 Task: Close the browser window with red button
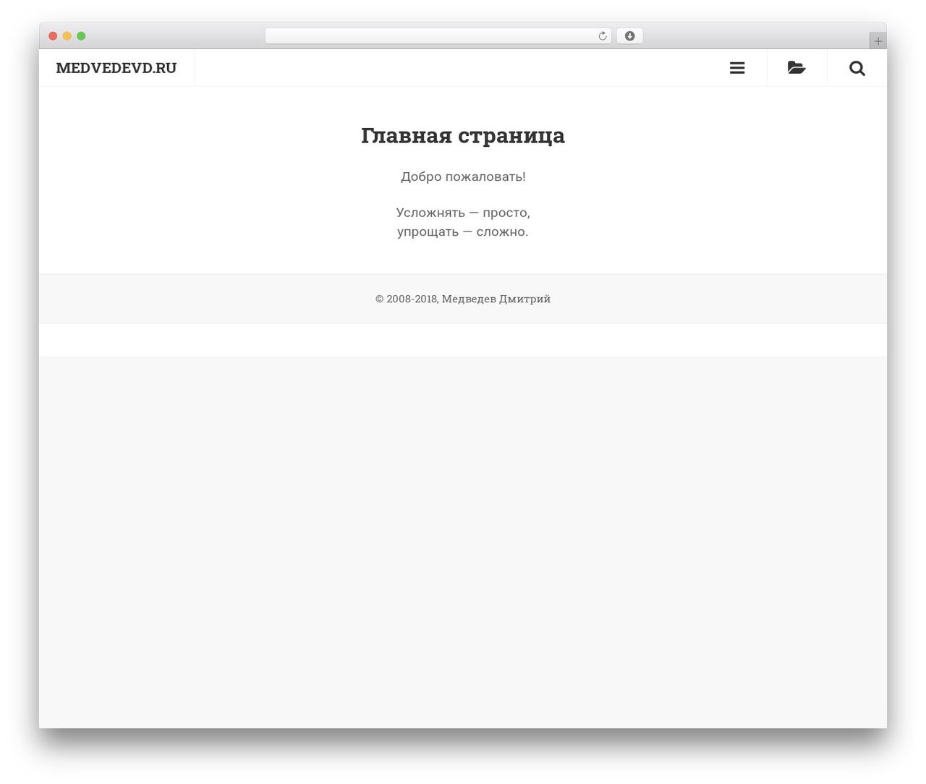(x=53, y=36)
